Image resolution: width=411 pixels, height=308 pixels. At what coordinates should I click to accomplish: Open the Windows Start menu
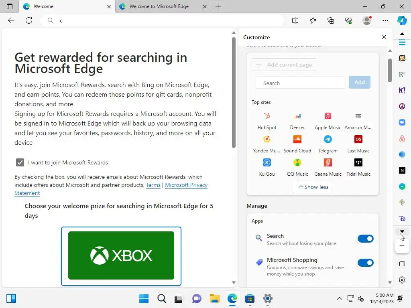point(144,298)
